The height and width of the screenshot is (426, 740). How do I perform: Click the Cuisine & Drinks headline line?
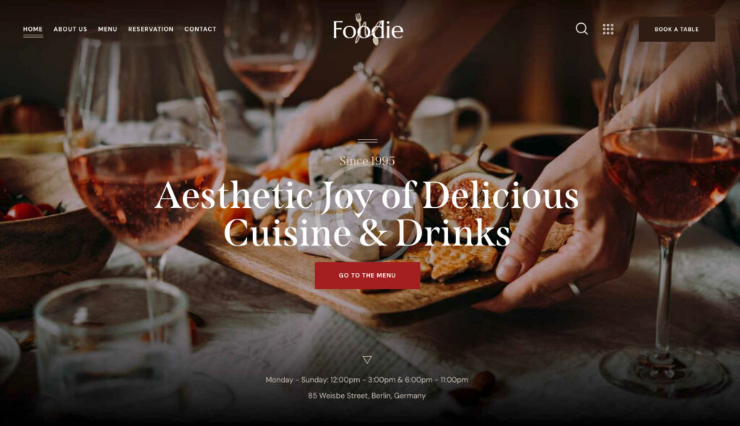pyautogui.click(x=367, y=232)
